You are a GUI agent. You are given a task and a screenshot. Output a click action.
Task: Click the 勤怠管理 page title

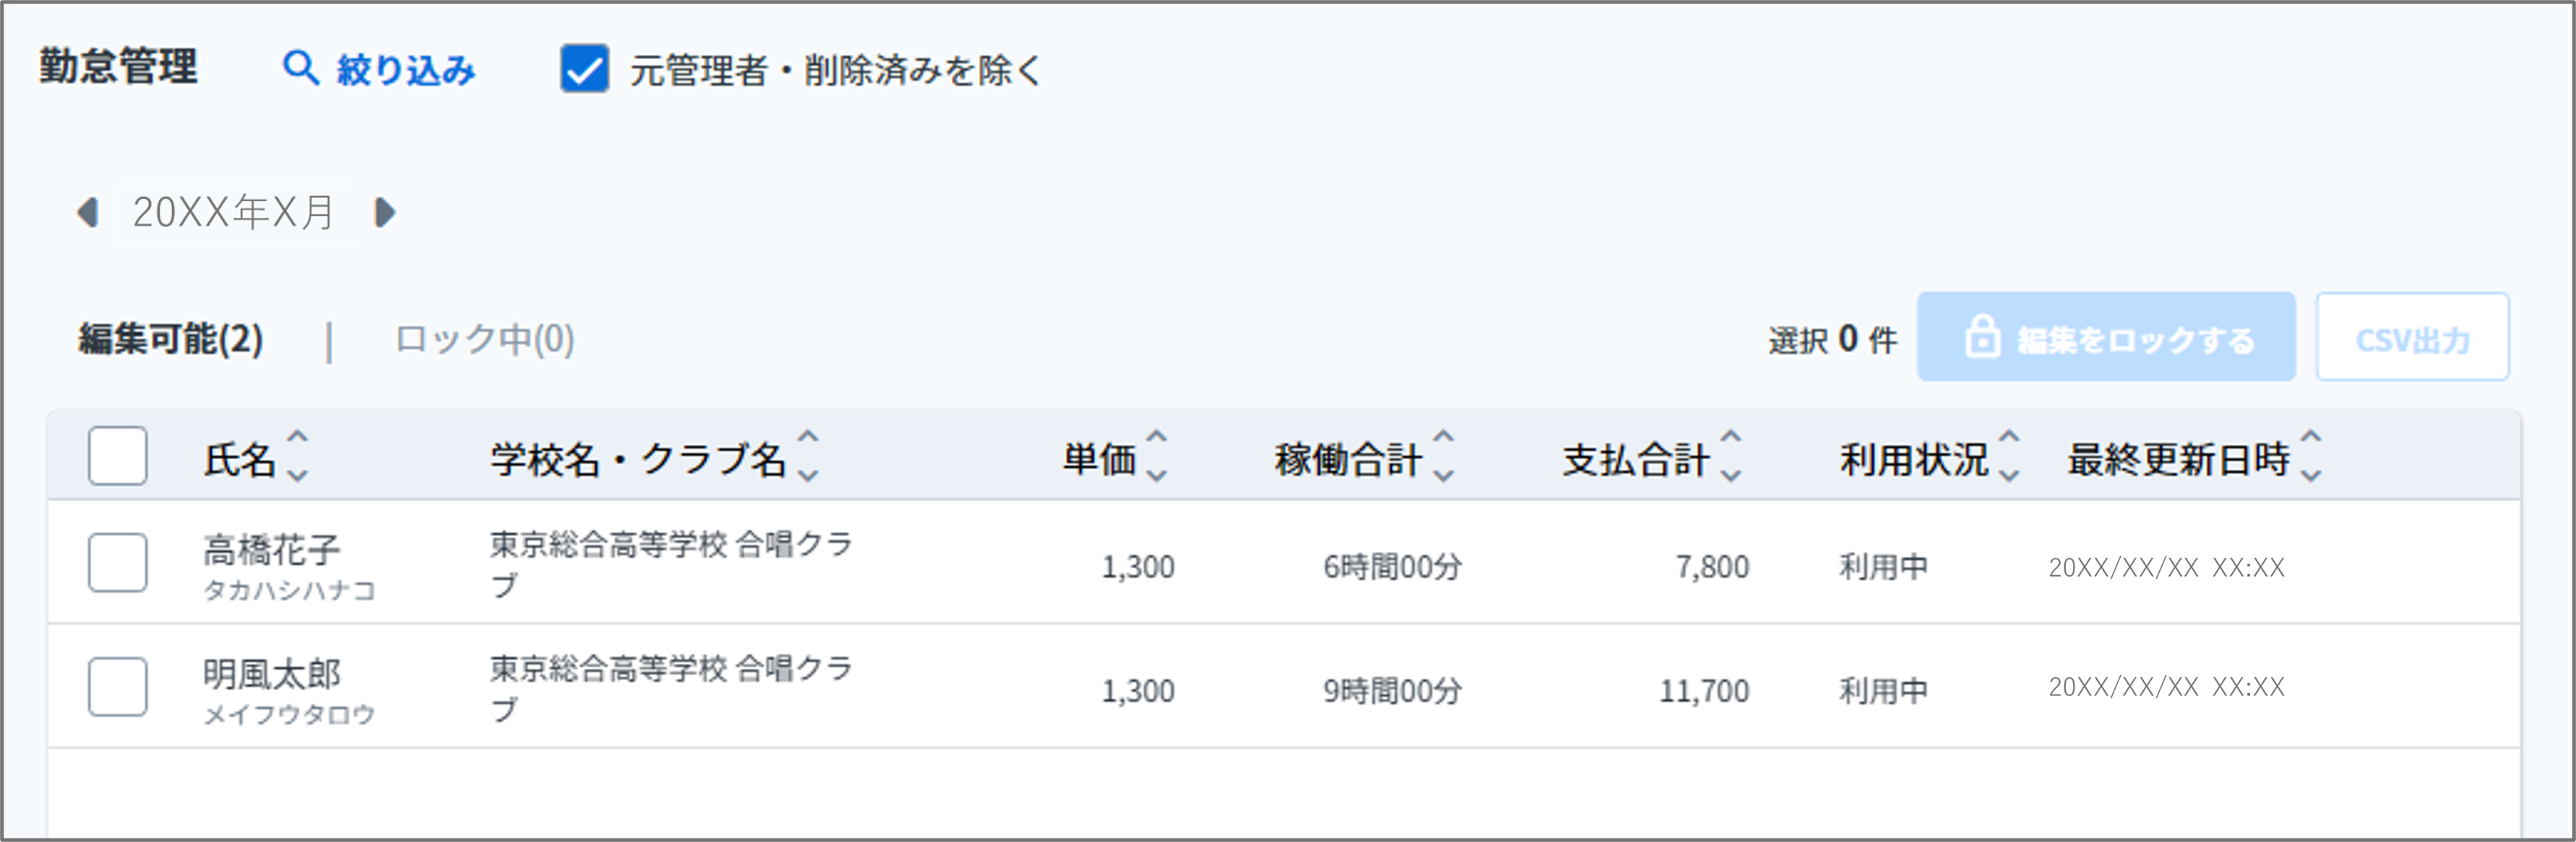(x=119, y=67)
